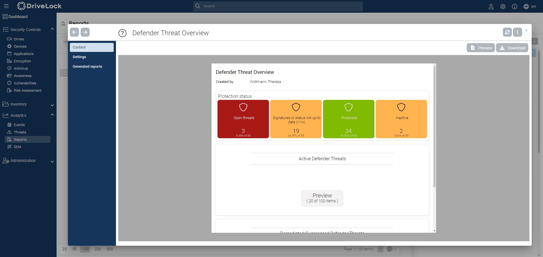Screen dimensions: 543x257
Task: Click the Active Defender Threats heading
Action: pyautogui.click(x=322, y=159)
